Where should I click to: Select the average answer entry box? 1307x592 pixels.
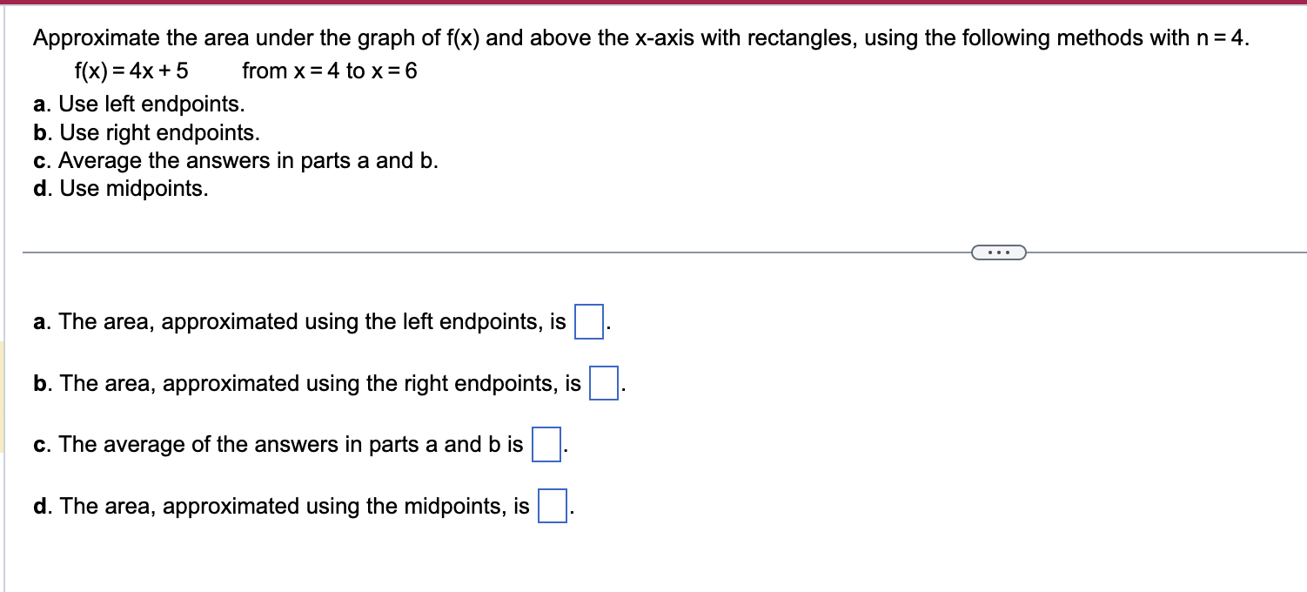coord(546,443)
